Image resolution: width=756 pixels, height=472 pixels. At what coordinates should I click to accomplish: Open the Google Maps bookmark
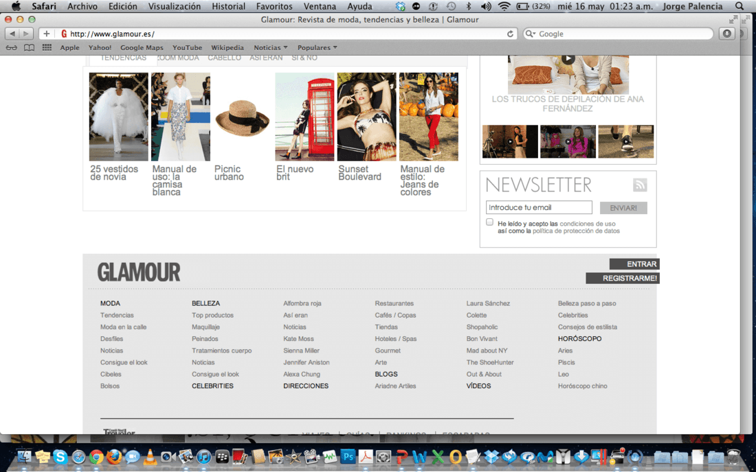(x=142, y=47)
